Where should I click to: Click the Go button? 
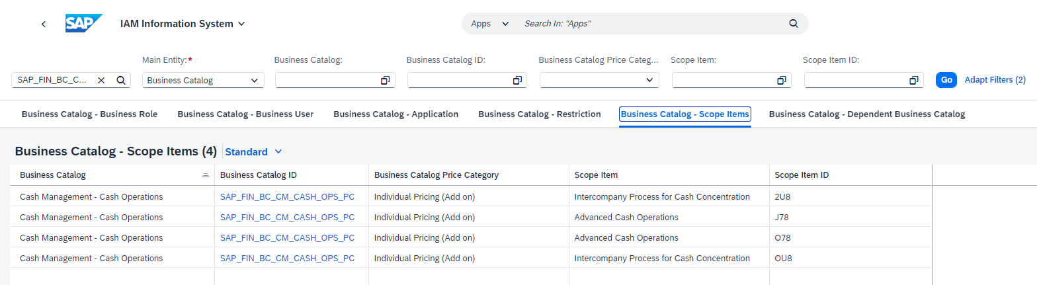click(x=946, y=80)
